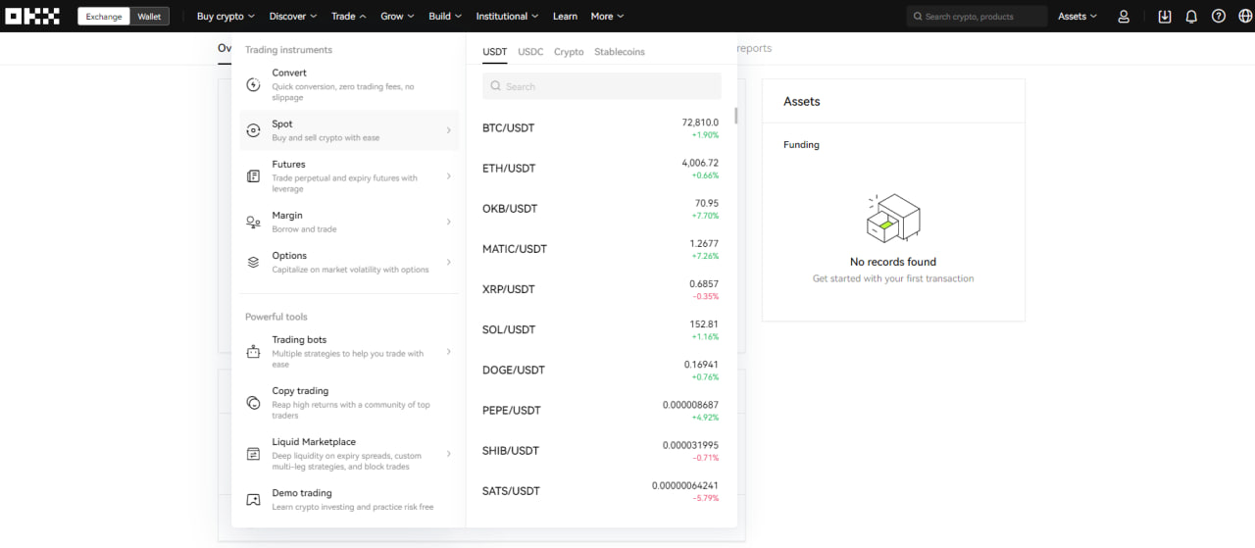The height and width of the screenshot is (548, 1255).
Task: Expand the Options submenu arrow
Action: point(448,262)
